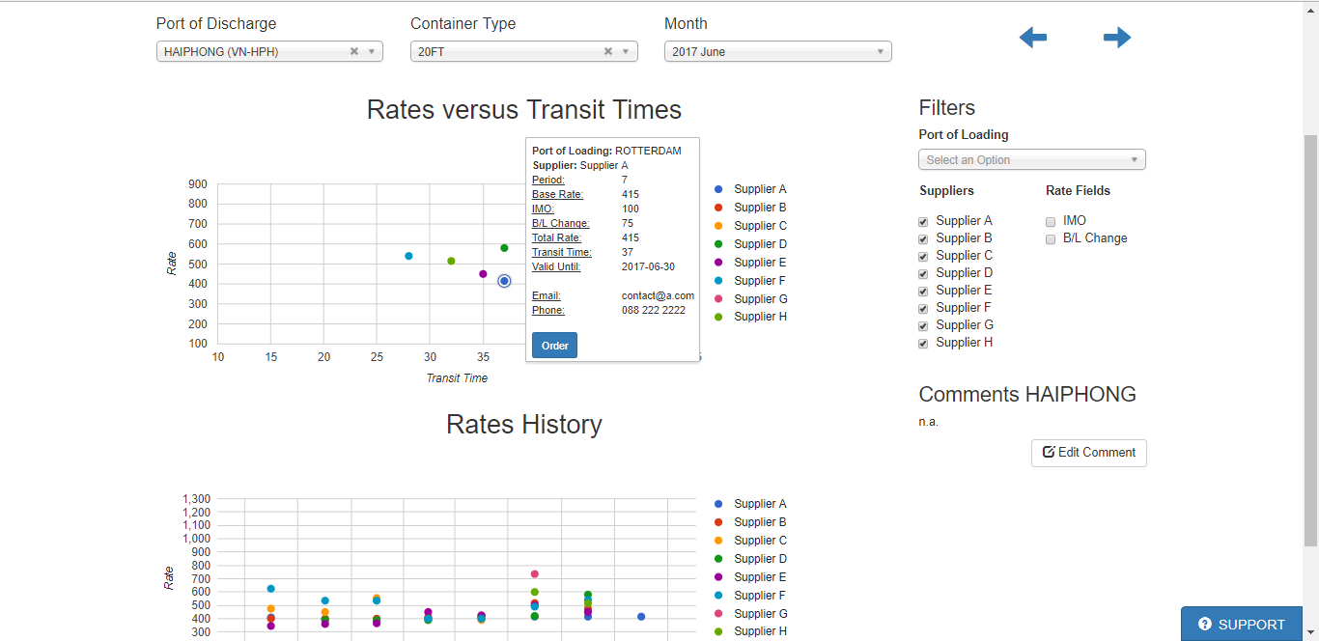Uncheck Supplier H filter checkbox

pyautogui.click(x=923, y=344)
